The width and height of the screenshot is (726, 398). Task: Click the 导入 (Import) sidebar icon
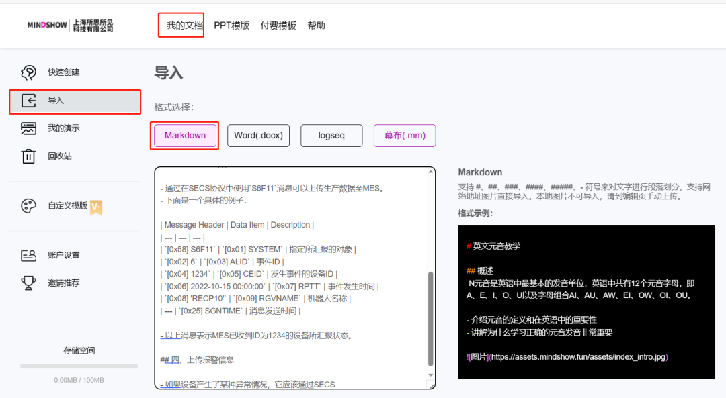click(x=28, y=101)
